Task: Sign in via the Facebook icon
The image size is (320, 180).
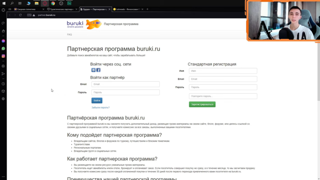Action: [x=98, y=70]
